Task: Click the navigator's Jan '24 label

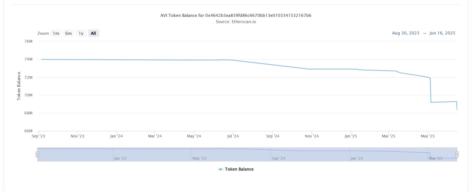Action: tap(120, 158)
